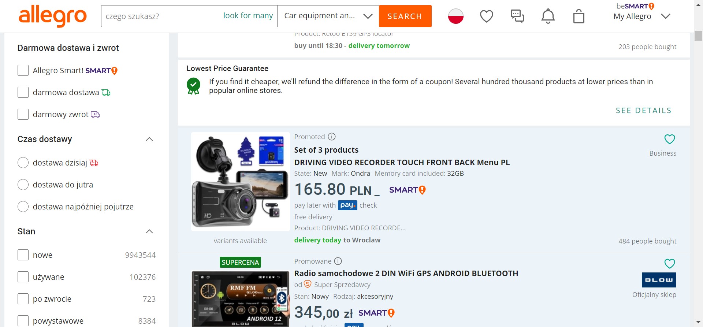Open the shopping bag cart icon
Screen dimensions: 703x327
[579, 16]
